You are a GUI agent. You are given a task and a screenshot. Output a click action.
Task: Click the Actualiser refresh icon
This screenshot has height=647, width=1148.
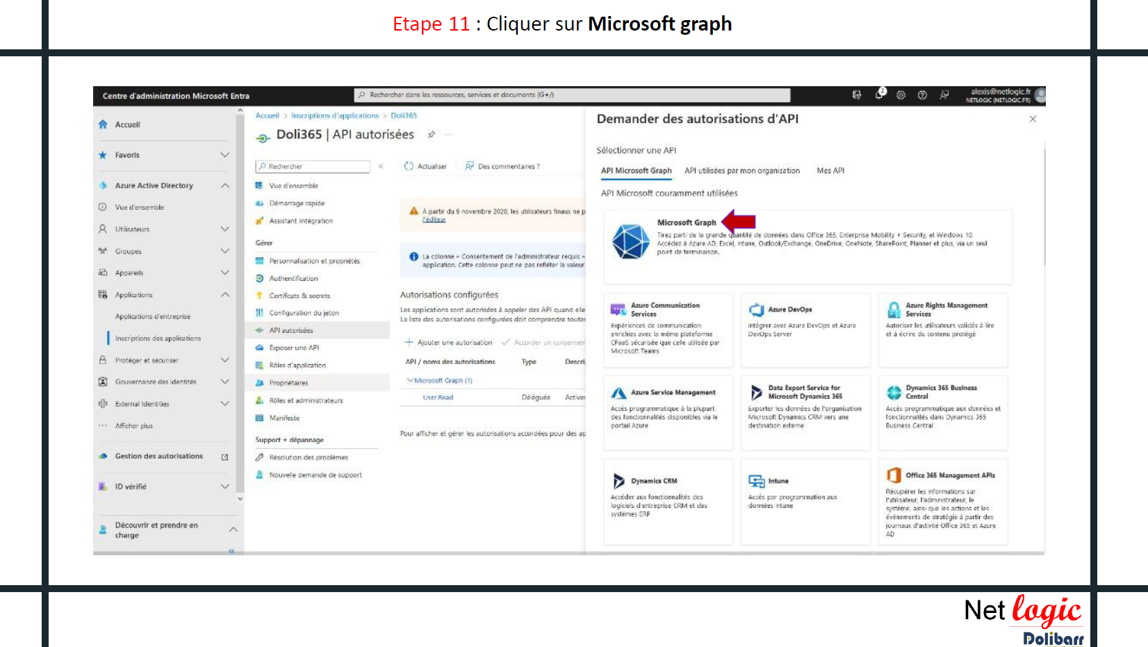(409, 167)
